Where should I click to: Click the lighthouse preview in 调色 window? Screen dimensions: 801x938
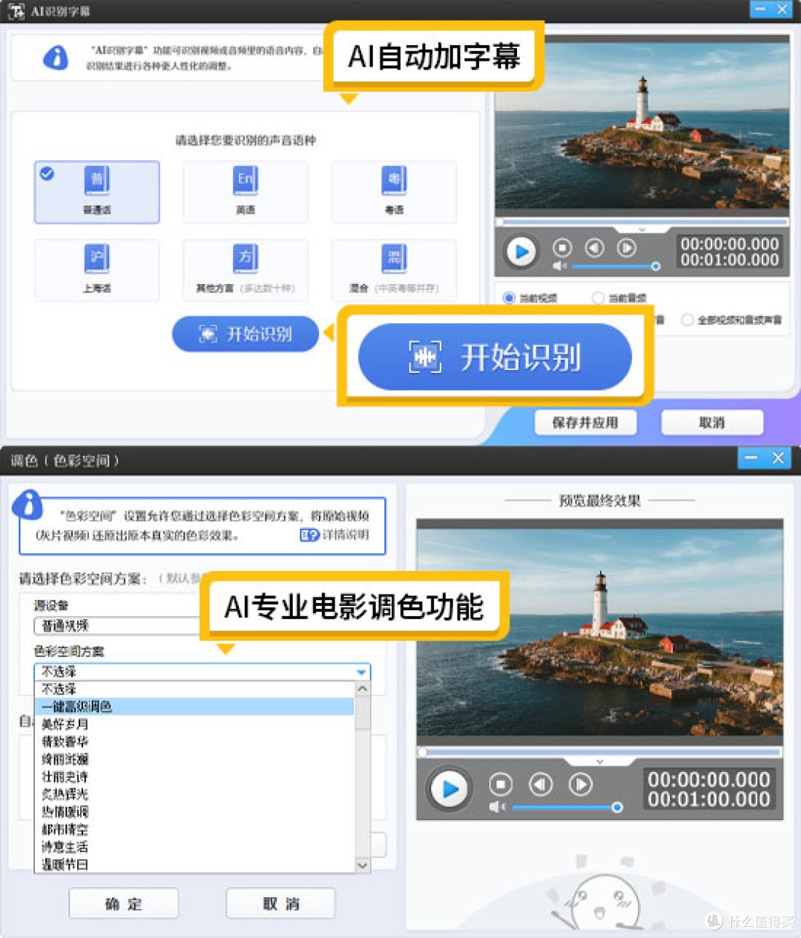[599, 632]
